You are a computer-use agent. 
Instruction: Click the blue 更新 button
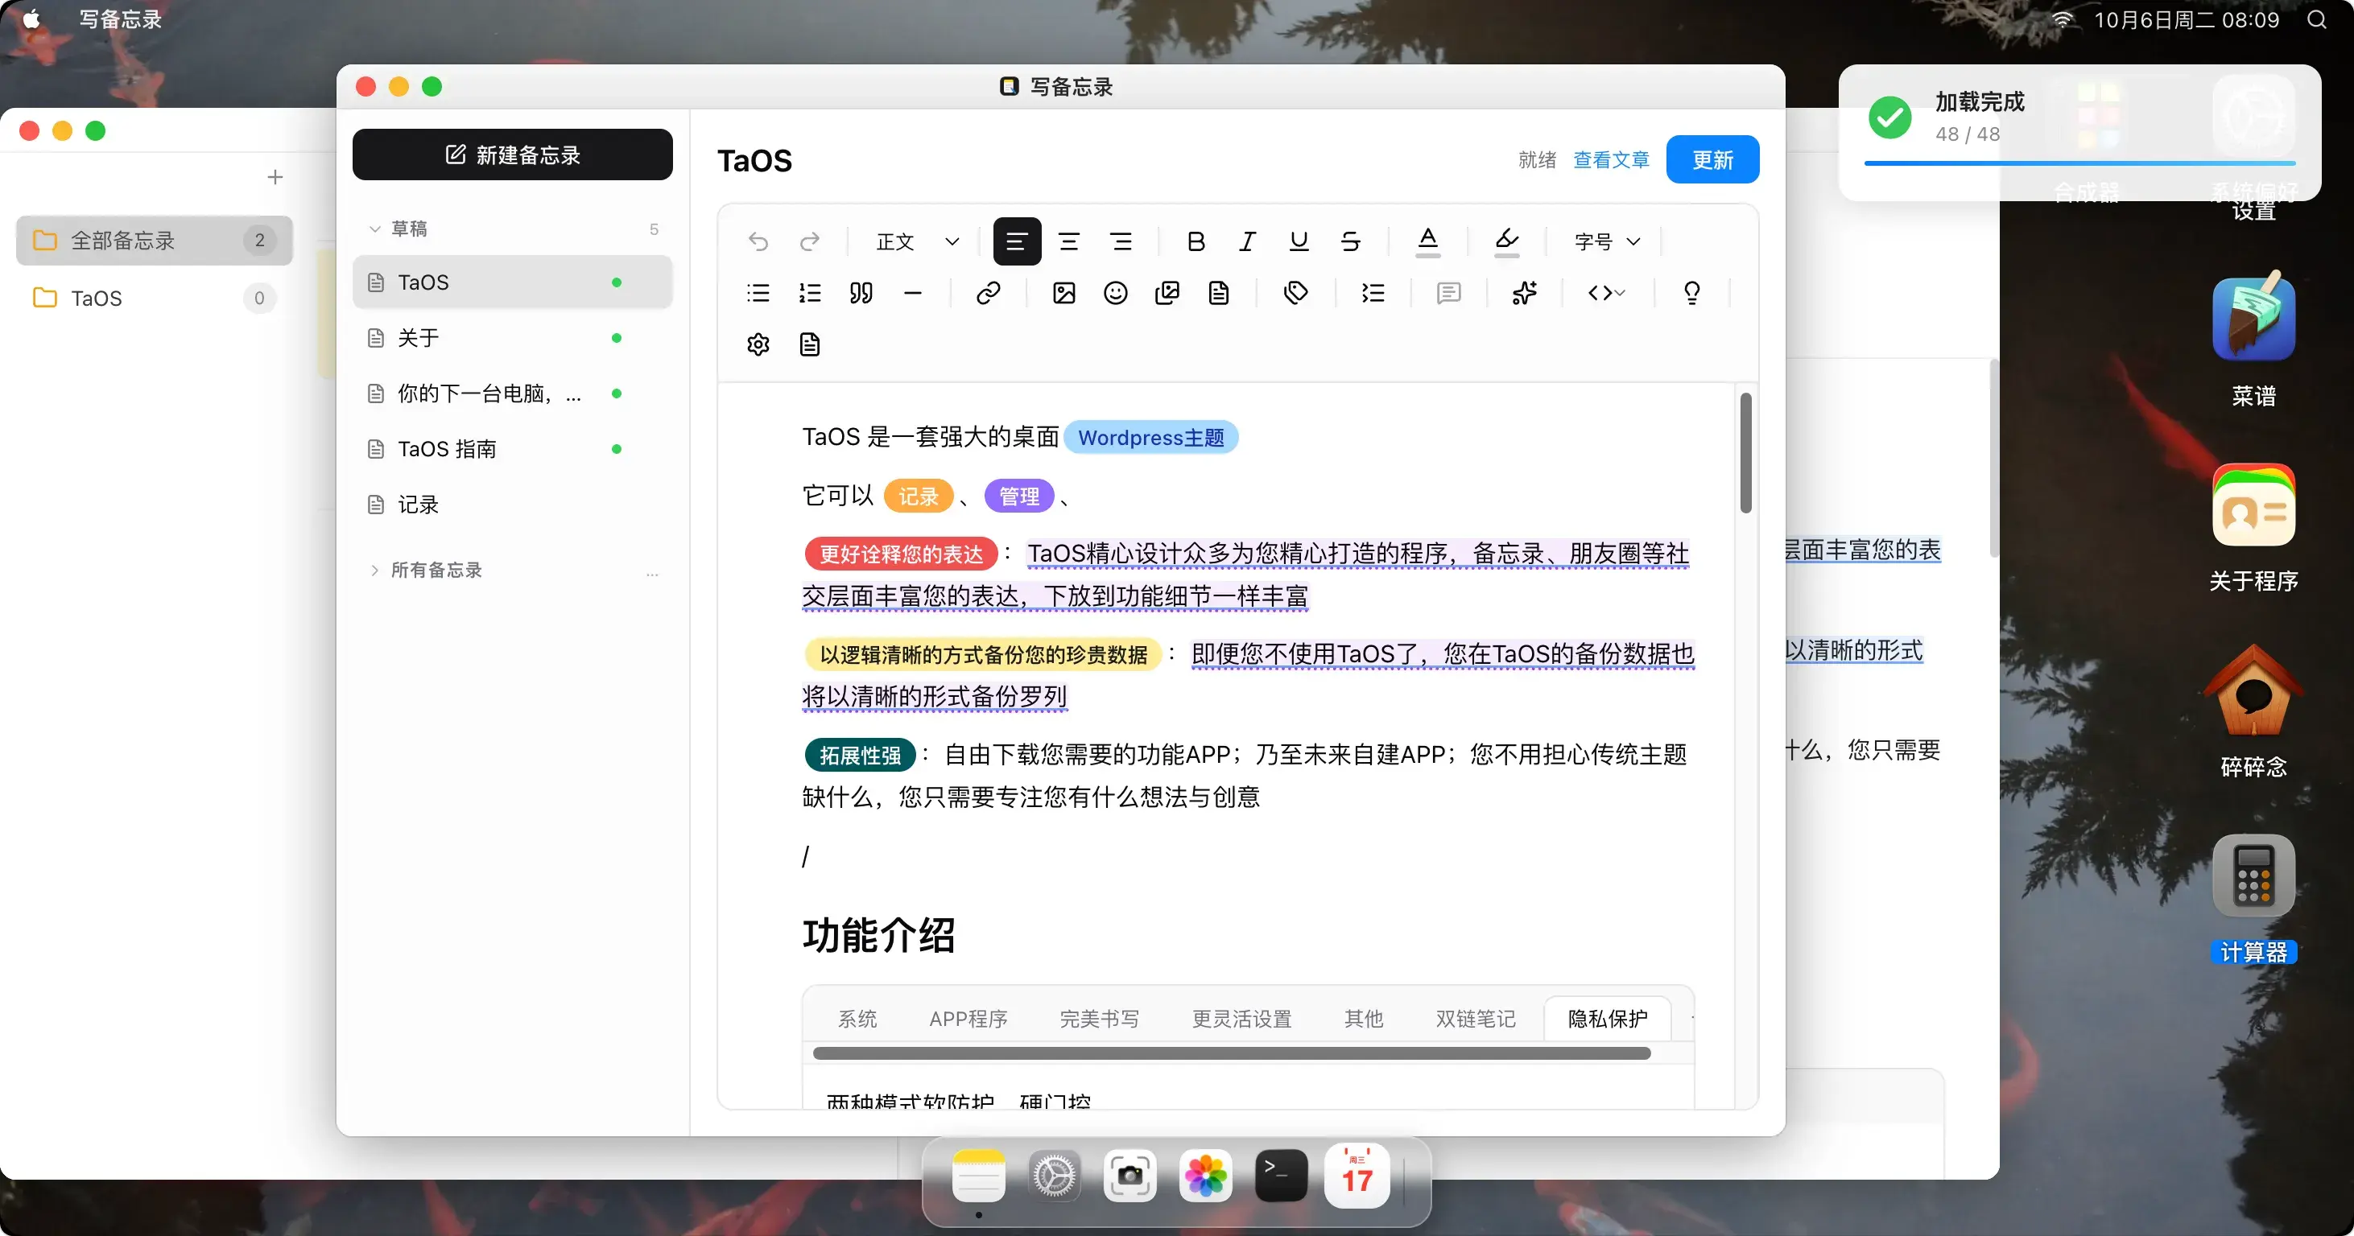(1712, 160)
